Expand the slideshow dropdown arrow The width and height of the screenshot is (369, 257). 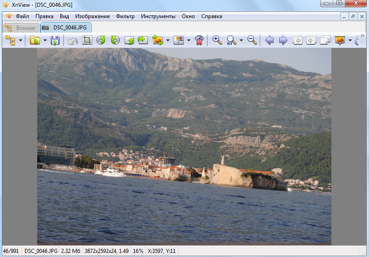[350, 40]
